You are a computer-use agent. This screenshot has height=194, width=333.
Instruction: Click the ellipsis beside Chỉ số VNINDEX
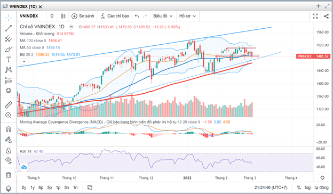coord(72,27)
